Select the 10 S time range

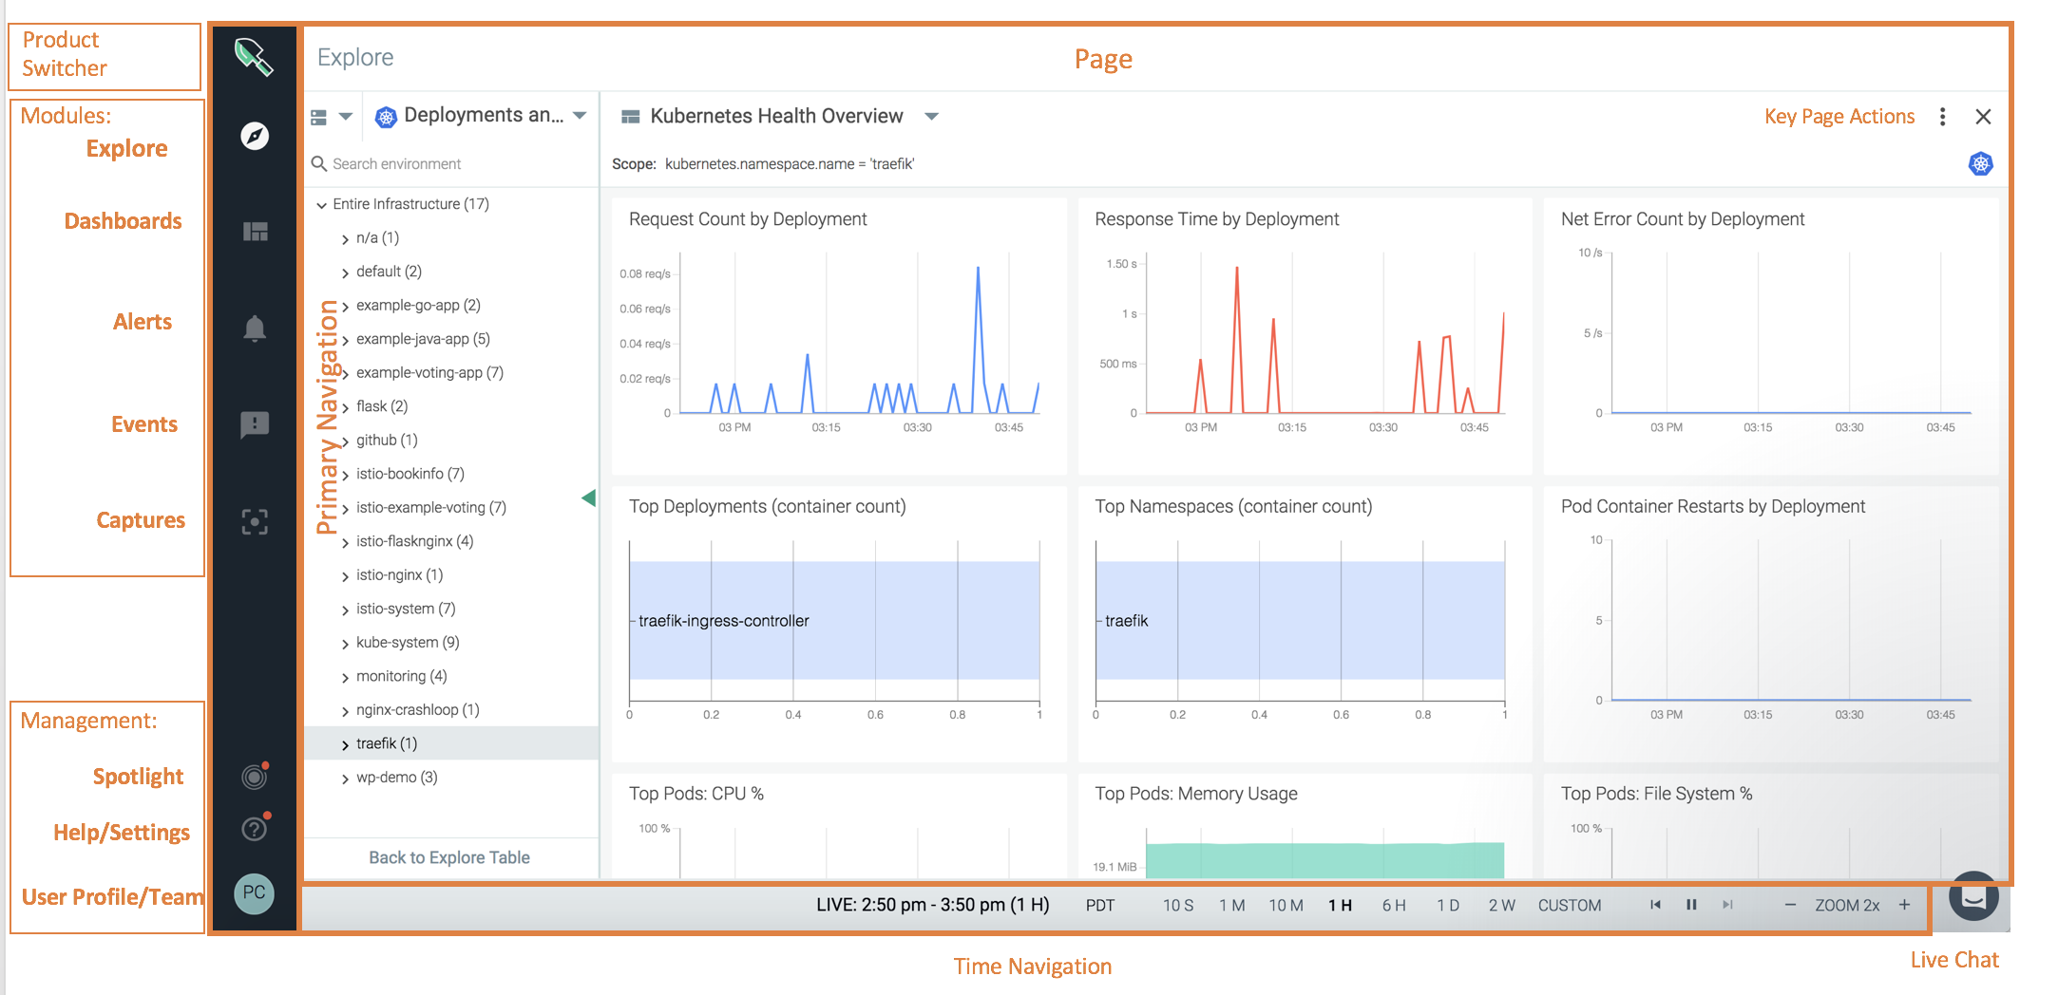(x=1178, y=905)
